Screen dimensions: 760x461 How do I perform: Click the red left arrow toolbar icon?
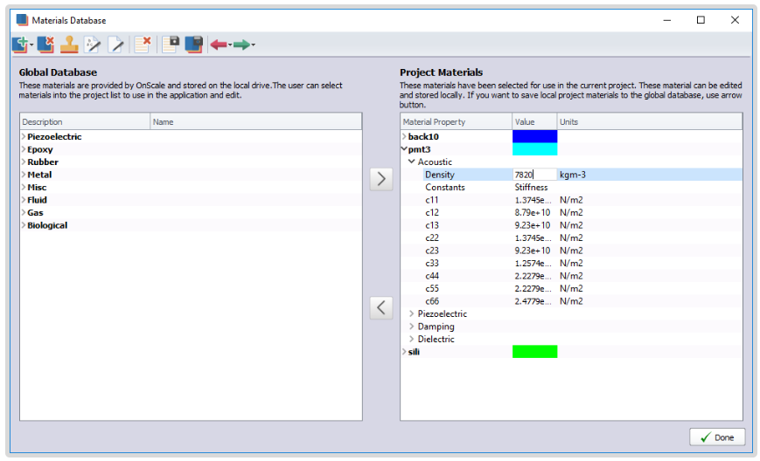pos(219,45)
